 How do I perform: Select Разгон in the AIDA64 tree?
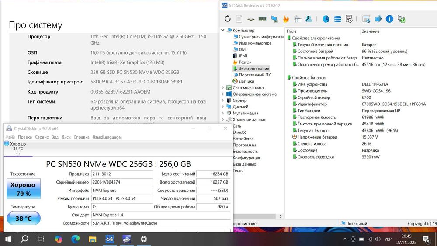(x=242, y=62)
